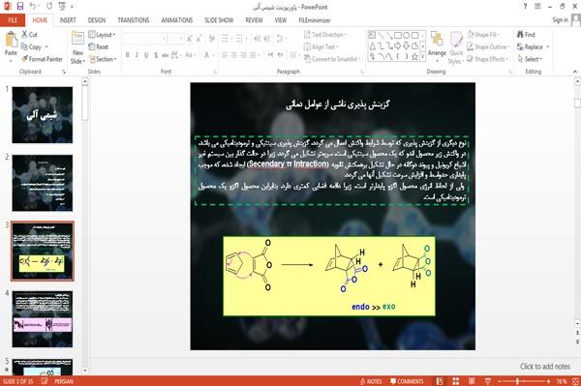
Task: Click the Find binoculars icon
Action: tap(520, 35)
